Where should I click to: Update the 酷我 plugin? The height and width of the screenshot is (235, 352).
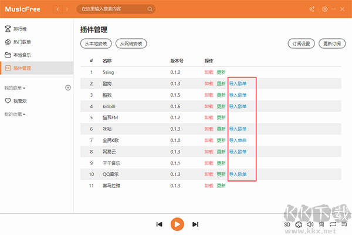(221, 95)
